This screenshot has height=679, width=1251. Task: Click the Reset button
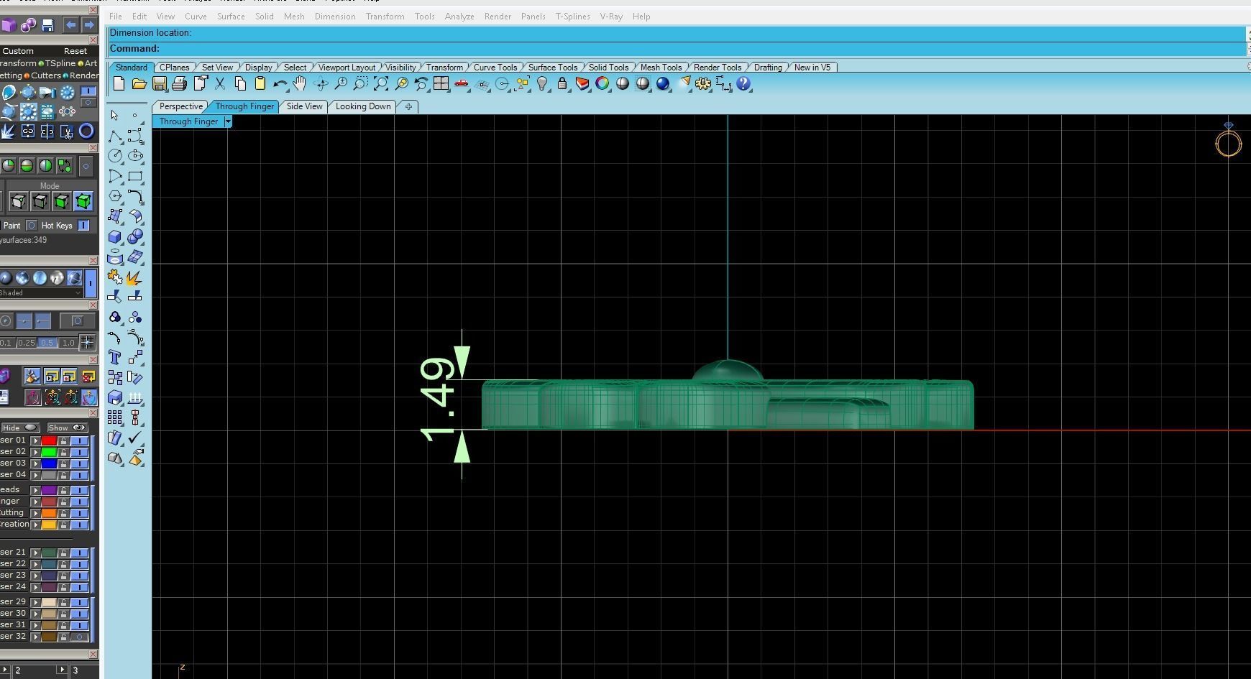click(x=75, y=51)
